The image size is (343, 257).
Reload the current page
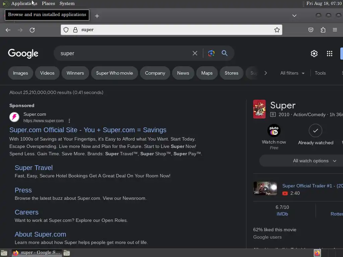32,30
